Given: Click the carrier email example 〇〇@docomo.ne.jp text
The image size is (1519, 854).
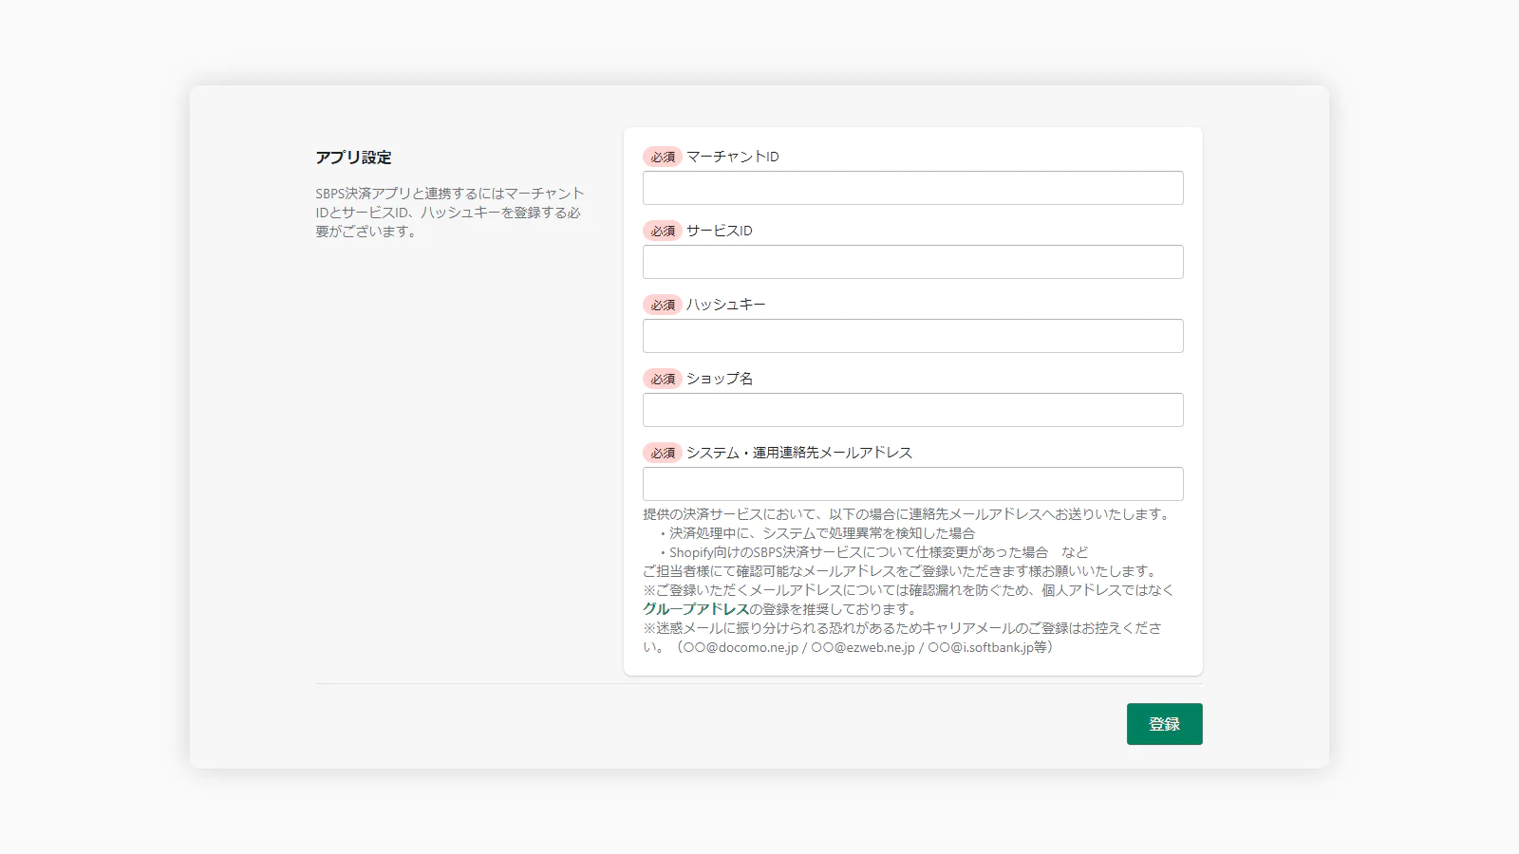Looking at the screenshot, I should pos(741,647).
